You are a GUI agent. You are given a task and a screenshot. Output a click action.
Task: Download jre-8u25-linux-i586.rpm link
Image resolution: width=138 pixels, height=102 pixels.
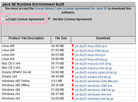91,46
